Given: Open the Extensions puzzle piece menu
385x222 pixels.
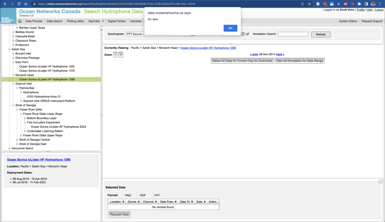Looking at the screenshot, I should 359,4.
